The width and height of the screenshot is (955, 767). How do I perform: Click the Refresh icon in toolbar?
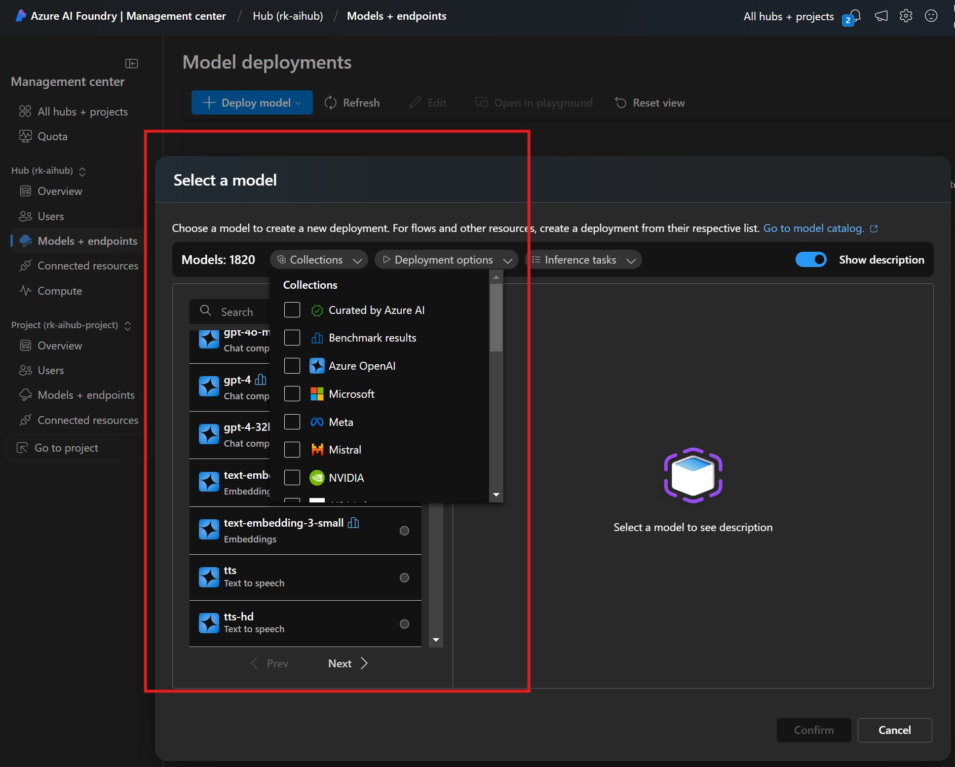click(330, 103)
